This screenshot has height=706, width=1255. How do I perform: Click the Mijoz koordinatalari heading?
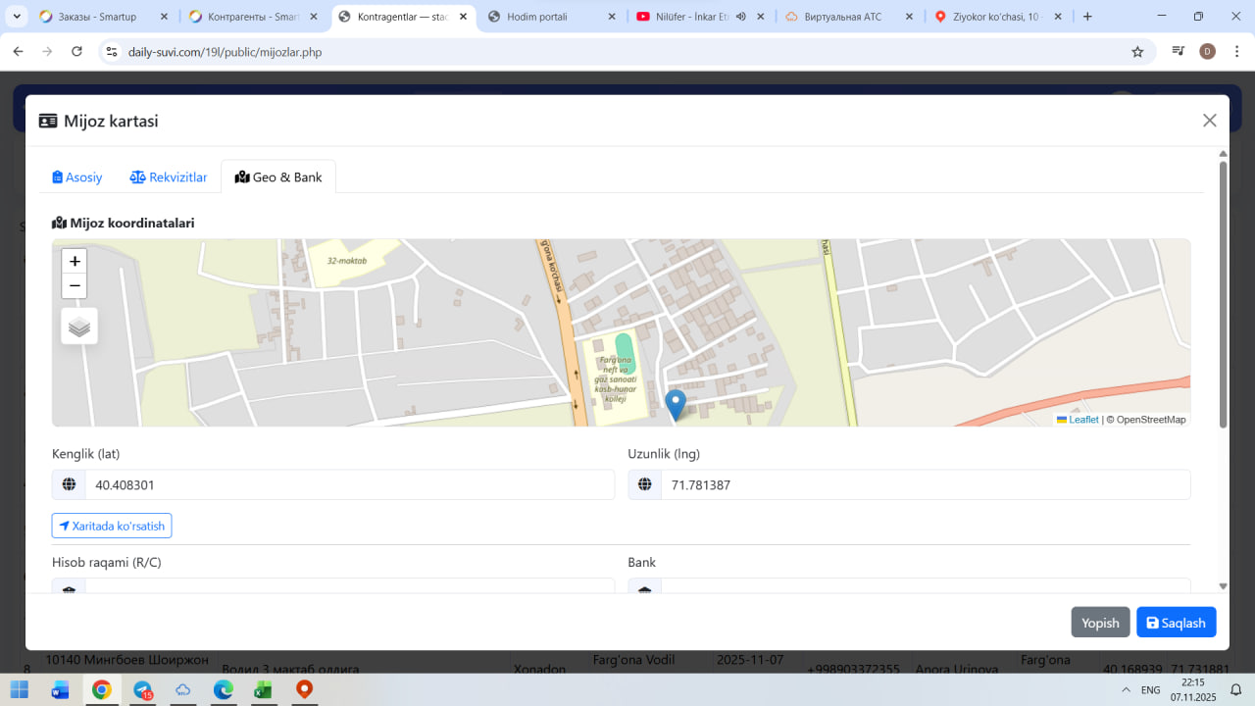[124, 223]
